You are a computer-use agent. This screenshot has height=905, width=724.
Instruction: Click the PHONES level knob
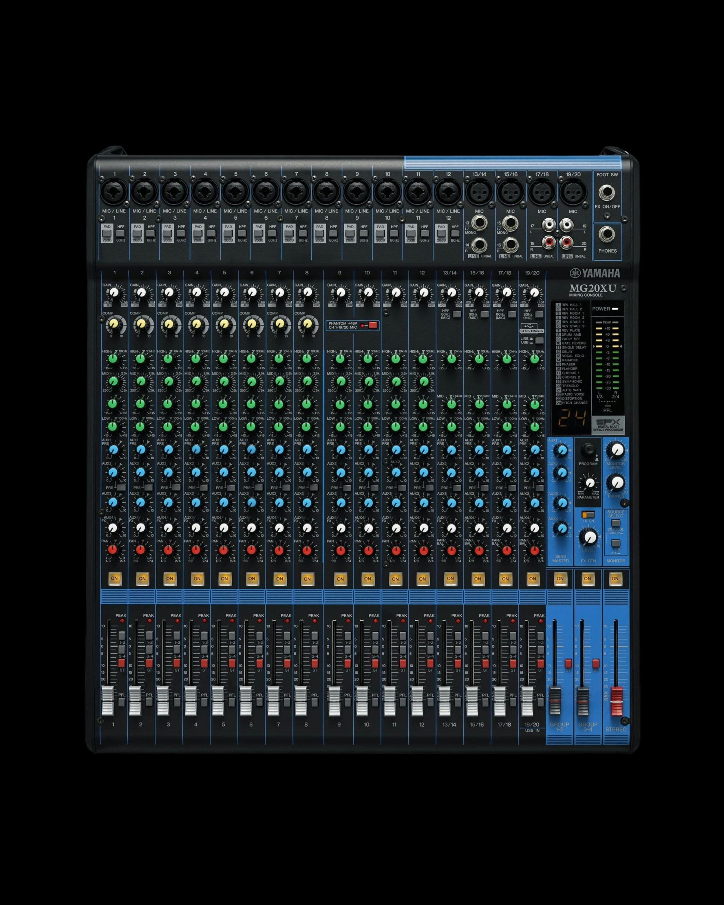pyautogui.click(x=616, y=483)
